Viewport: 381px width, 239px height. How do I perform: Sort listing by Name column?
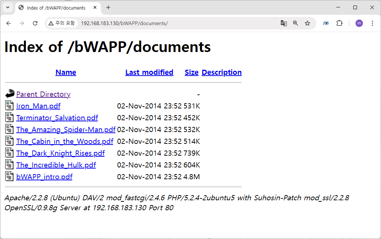tap(66, 72)
